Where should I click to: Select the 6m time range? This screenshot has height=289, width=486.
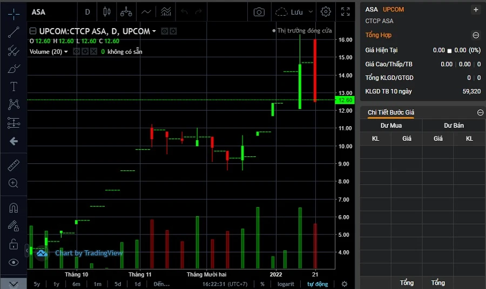(76, 284)
